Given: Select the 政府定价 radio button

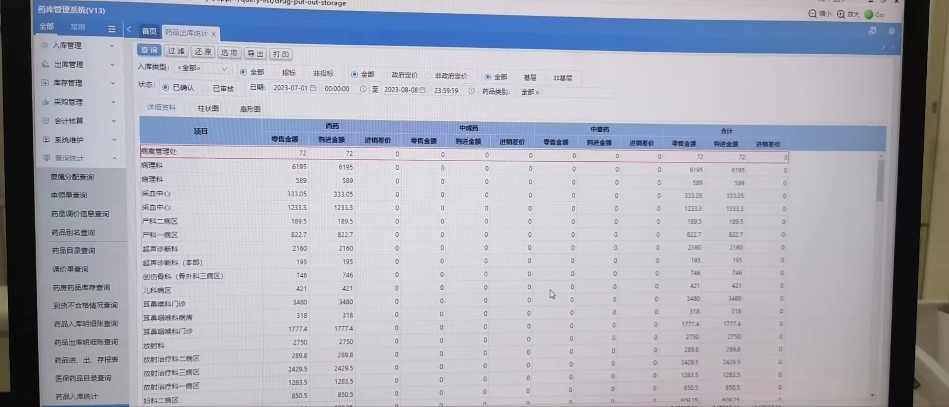Looking at the screenshot, I should tap(385, 75).
